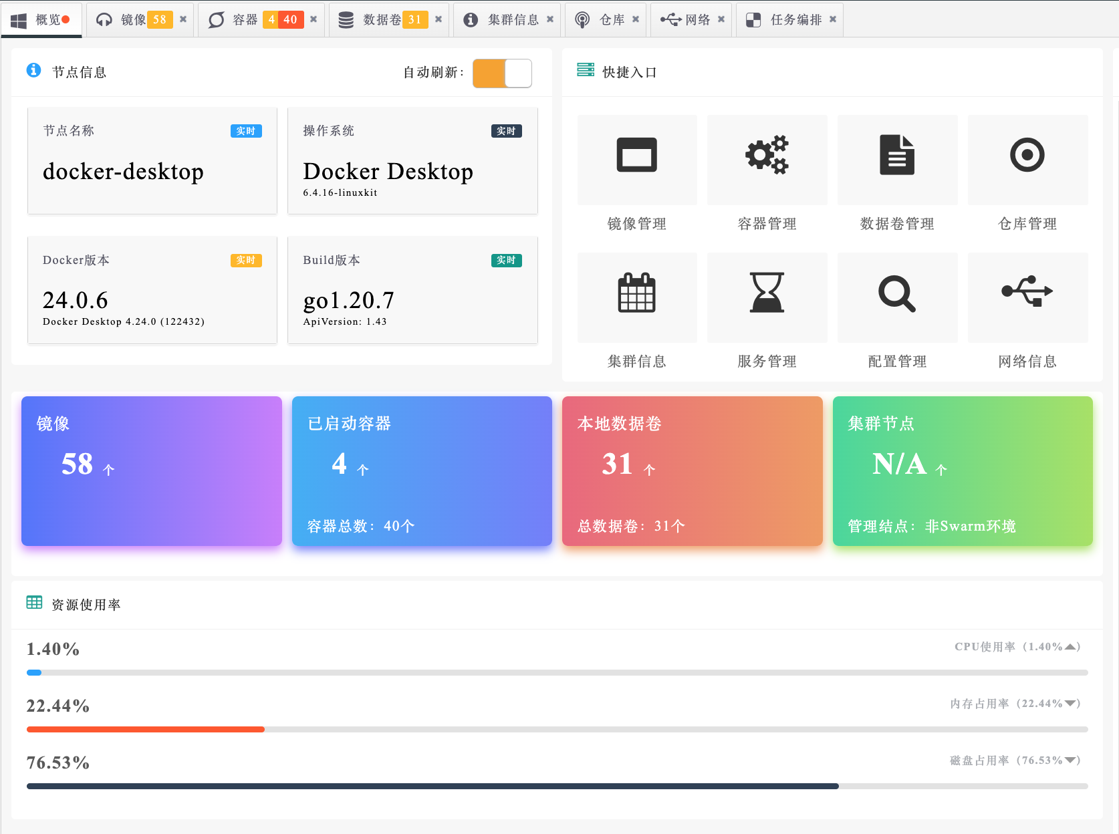This screenshot has width=1119, height=834.
Task: Click the USB icon in 网络 tab
Action: [x=671, y=19]
